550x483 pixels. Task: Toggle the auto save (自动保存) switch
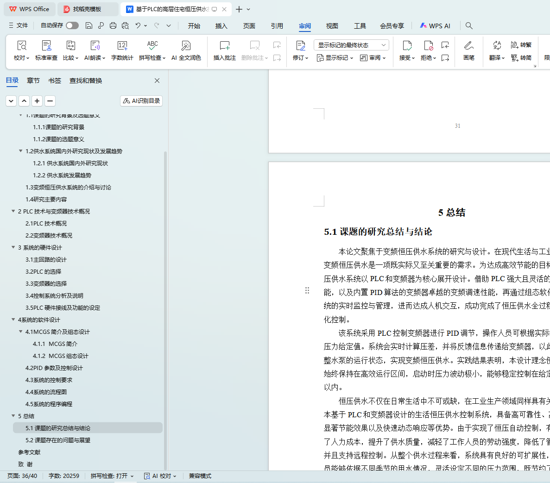(x=72, y=25)
